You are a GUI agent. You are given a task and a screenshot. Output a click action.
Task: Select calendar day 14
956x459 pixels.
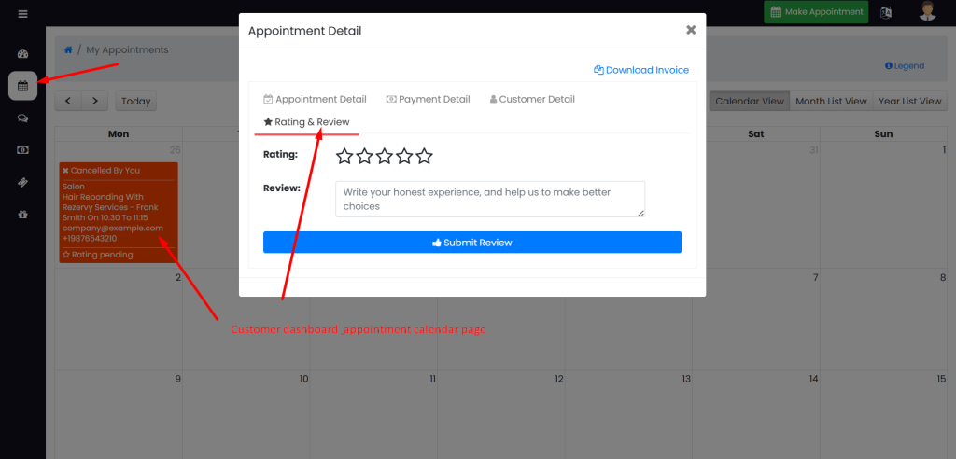pyautogui.click(x=813, y=379)
